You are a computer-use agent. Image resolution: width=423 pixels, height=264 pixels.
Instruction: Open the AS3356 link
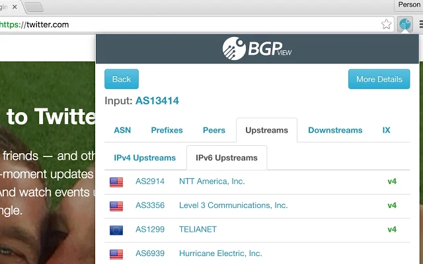click(150, 205)
